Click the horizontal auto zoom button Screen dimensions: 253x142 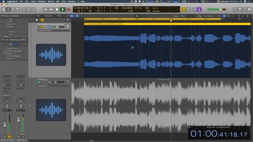(x=228, y=16)
